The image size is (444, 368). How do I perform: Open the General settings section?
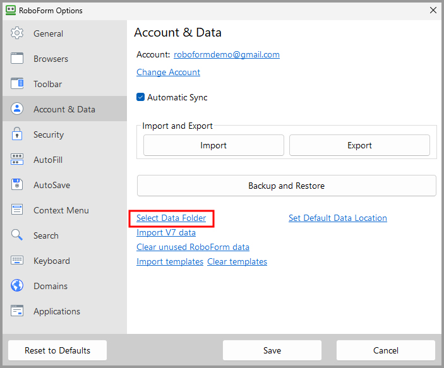(65, 33)
